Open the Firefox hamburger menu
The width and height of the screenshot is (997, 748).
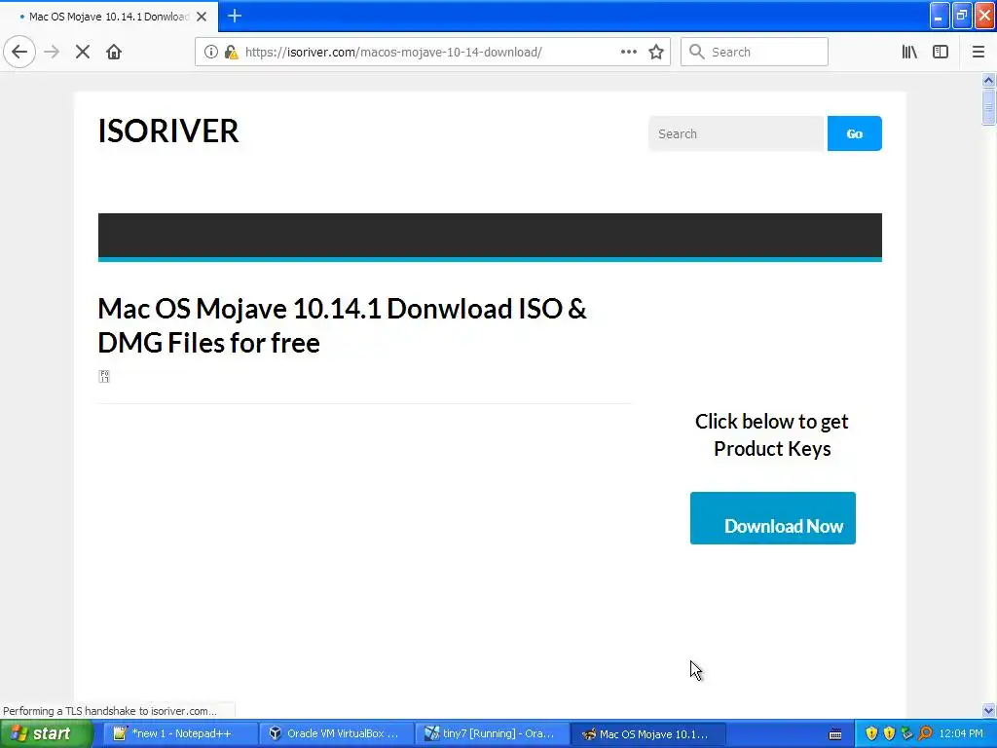pos(978,52)
